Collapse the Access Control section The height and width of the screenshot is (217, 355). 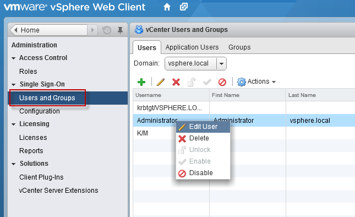click(14, 58)
